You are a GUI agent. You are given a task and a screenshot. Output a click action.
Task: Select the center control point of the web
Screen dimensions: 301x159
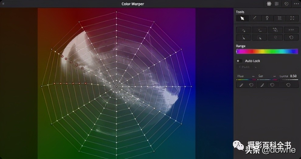click(x=116, y=86)
